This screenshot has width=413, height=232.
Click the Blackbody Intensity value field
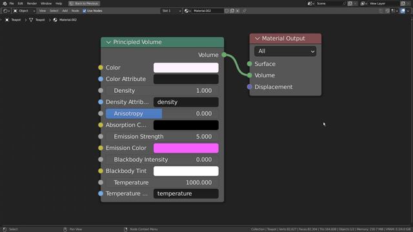pyautogui.click(x=162, y=160)
